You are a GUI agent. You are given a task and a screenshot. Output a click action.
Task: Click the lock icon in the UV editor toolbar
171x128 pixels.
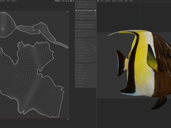coord(68,1)
